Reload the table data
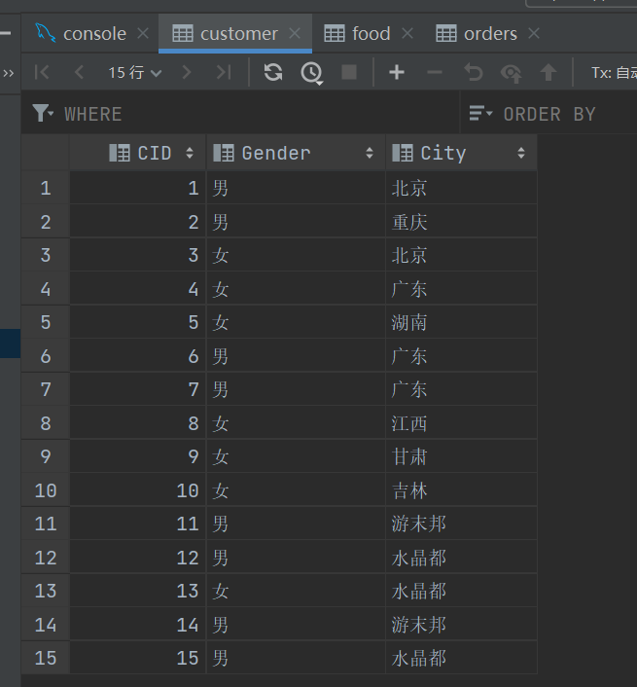Image resolution: width=637 pixels, height=687 pixels. pyautogui.click(x=273, y=72)
